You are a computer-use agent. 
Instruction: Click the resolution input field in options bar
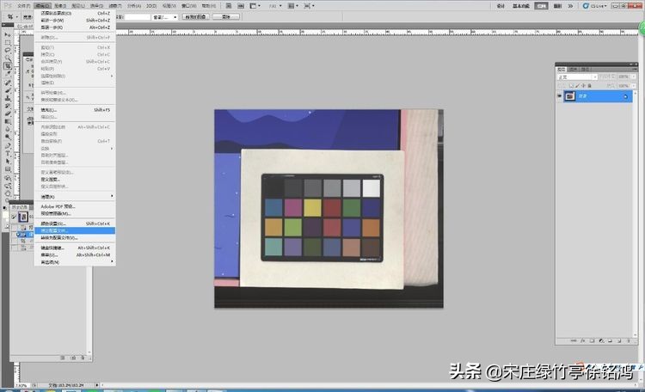tap(138, 17)
